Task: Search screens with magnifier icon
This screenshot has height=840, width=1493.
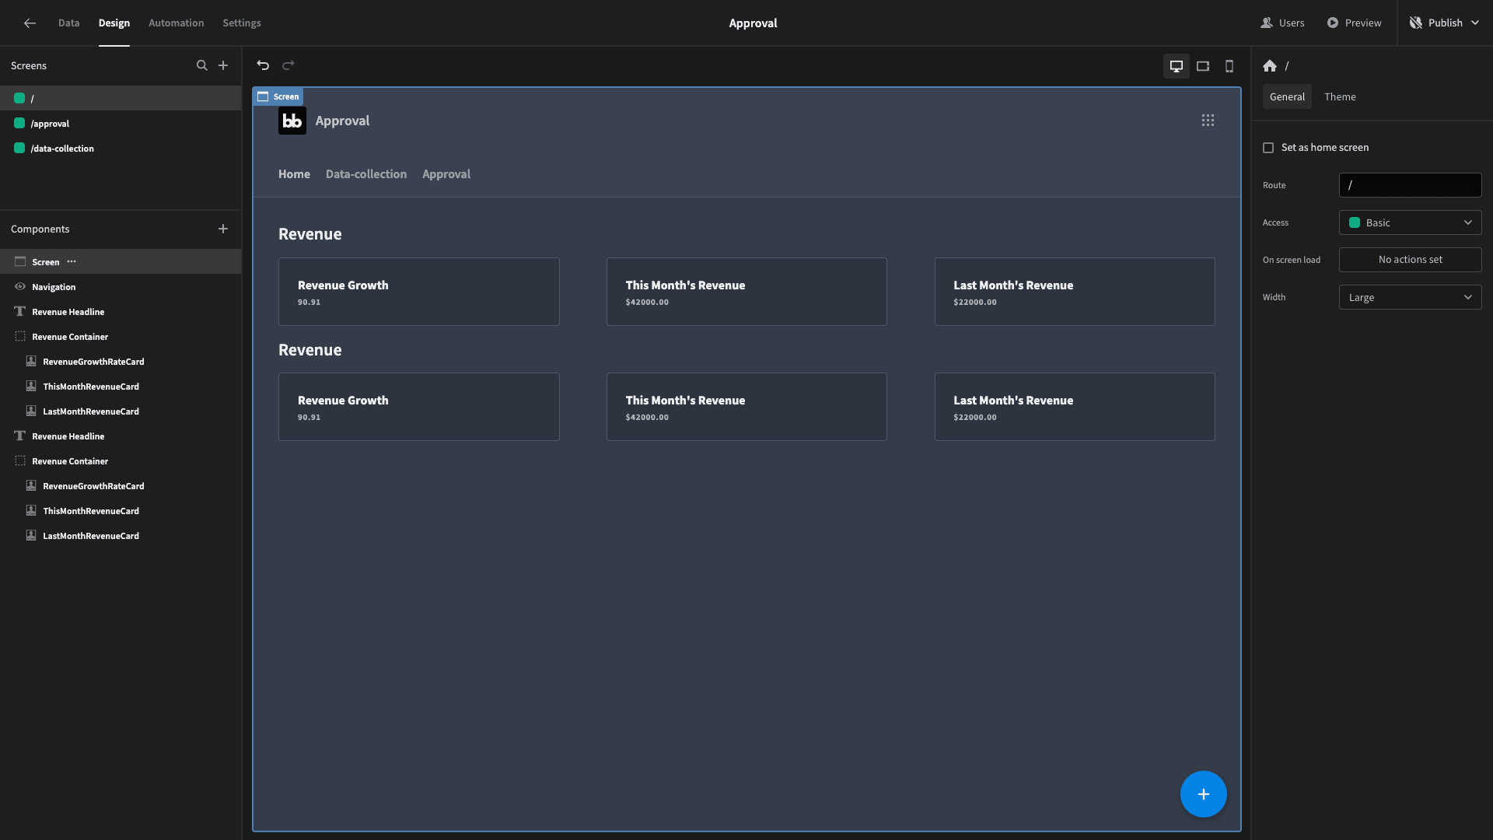Action: click(x=202, y=65)
